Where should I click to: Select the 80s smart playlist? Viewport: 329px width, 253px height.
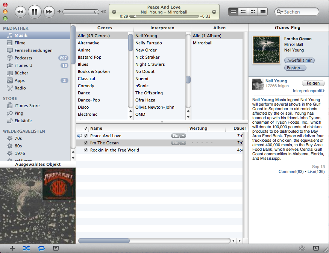(35, 146)
